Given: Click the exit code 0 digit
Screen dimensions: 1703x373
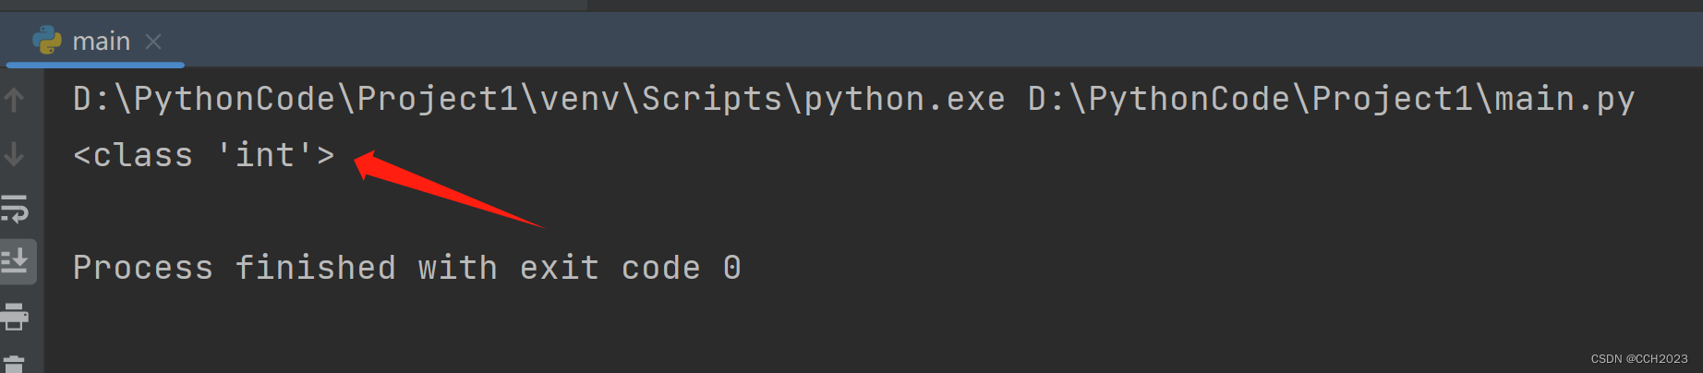Looking at the screenshot, I should 732,269.
